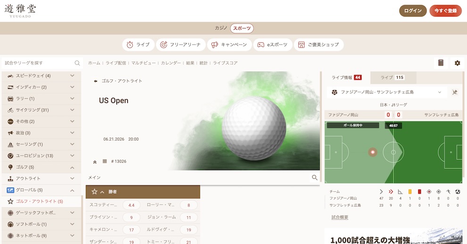
Task: Select odds 17 for キャメロン
Action: point(131,230)
